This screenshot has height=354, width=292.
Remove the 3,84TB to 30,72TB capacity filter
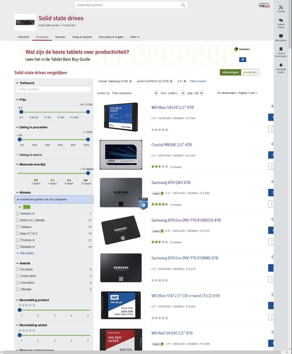click(171, 81)
